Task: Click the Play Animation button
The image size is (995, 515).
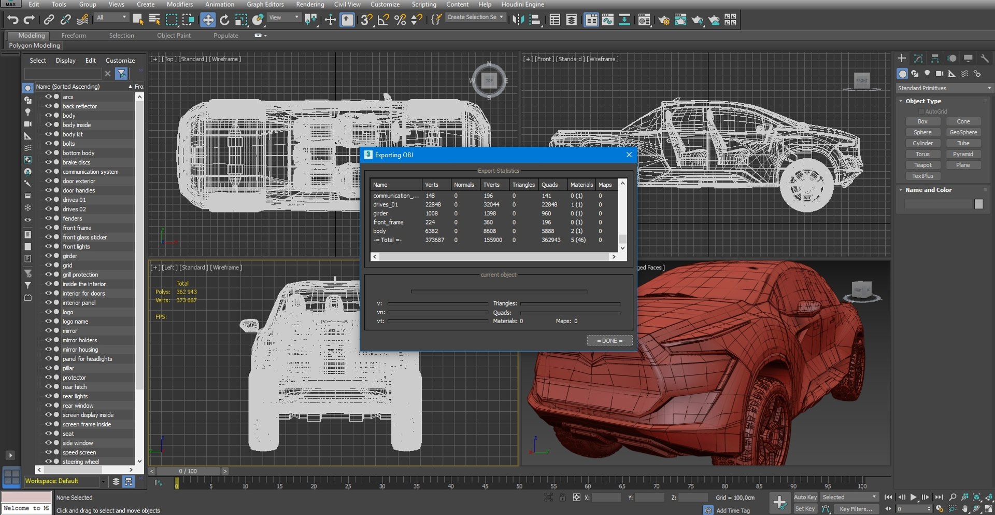Action: [914, 497]
